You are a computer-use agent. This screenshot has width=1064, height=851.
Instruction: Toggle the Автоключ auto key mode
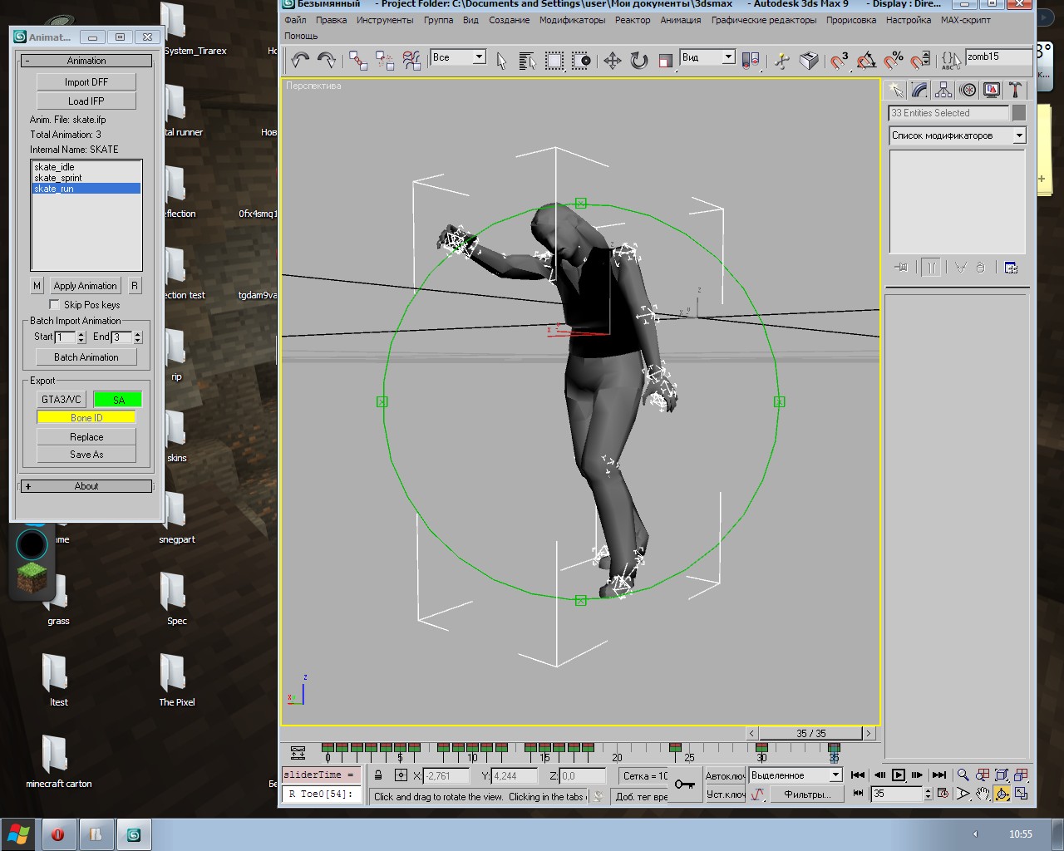725,775
